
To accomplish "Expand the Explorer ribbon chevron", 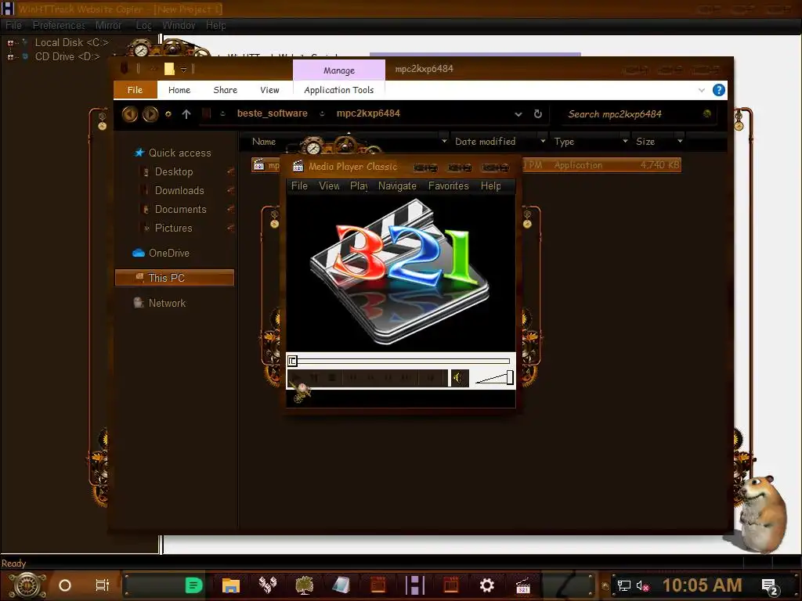I will point(701,91).
